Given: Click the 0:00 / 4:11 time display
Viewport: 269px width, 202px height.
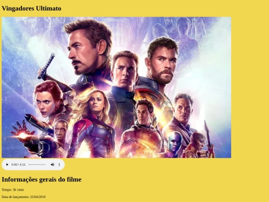Looking at the screenshot, I should click(18, 165).
